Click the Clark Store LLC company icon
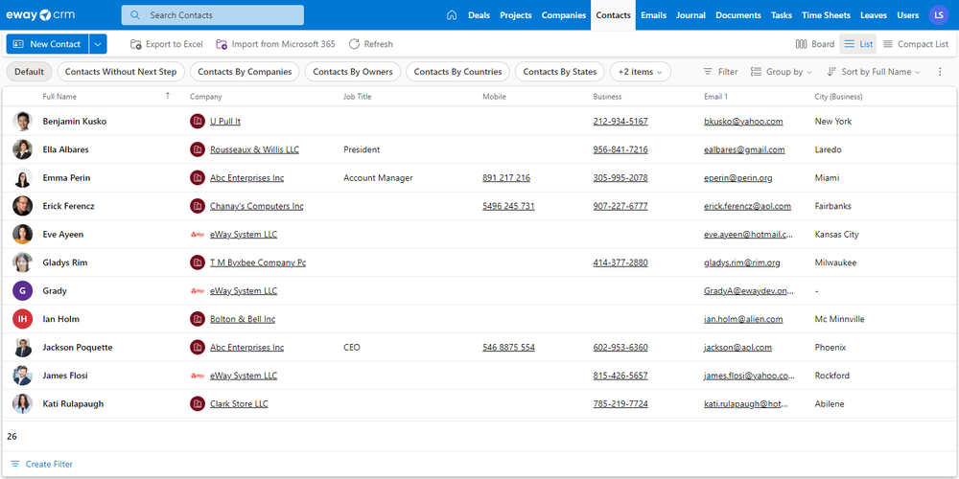Viewport: 959px width, 479px height. point(198,404)
